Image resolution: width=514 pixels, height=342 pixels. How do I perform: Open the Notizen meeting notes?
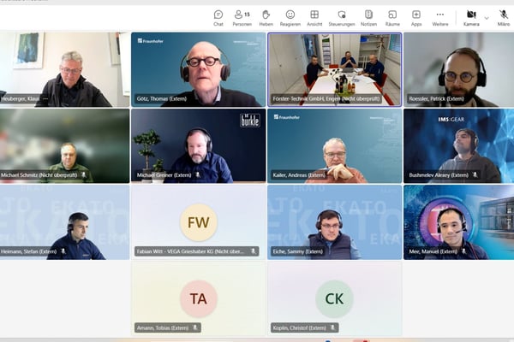tap(368, 17)
